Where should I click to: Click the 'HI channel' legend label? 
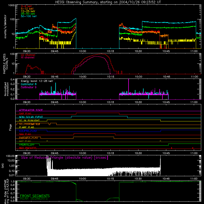(28, 58)
